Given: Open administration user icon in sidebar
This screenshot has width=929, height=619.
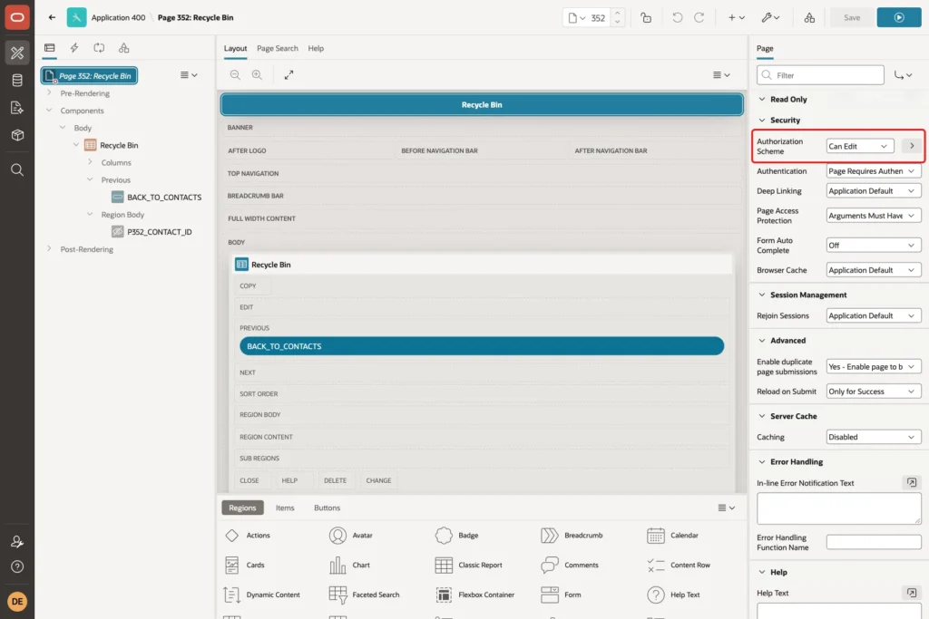Looking at the screenshot, I should [17, 541].
